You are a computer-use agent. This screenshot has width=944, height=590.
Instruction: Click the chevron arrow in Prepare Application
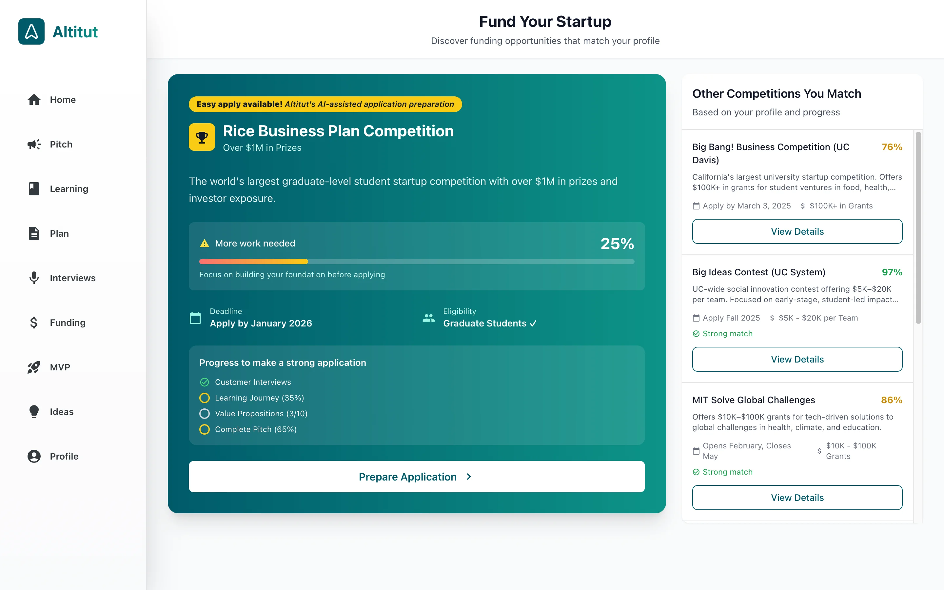(x=469, y=477)
